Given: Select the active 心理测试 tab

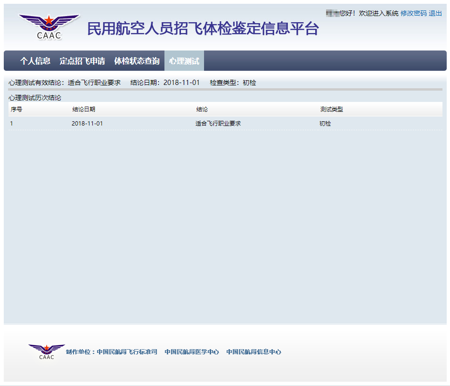Looking at the screenshot, I should pyautogui.click(x=183, y=60).
